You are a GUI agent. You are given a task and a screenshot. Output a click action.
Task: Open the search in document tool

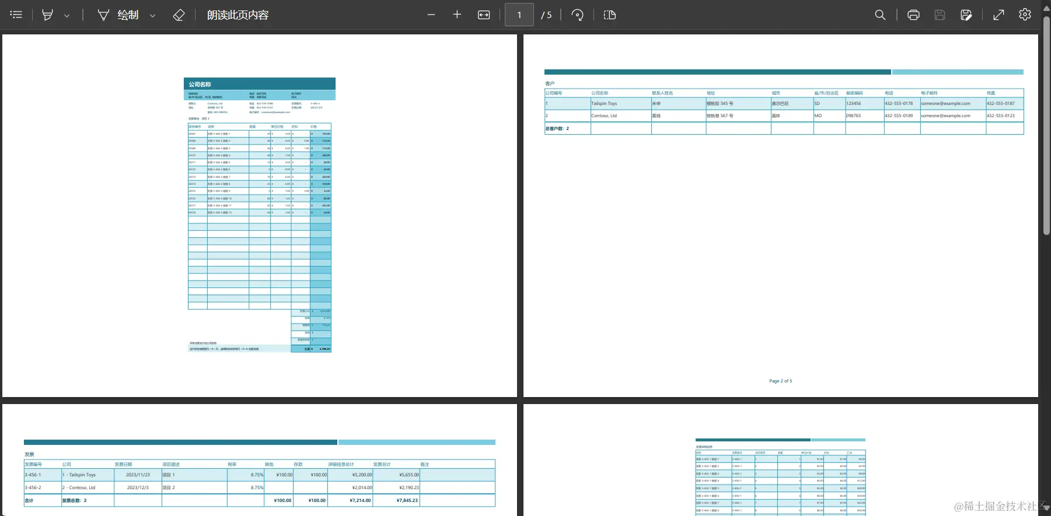(880, 15)
